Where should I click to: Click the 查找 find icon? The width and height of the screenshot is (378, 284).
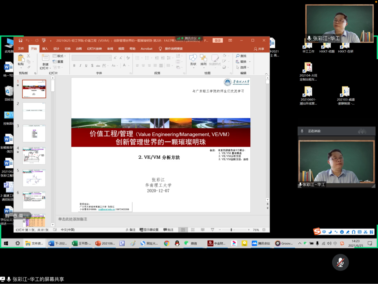pyautogui.click(x=241, y=56)
